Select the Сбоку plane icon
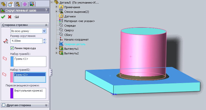 pyautogui.click(x=61, y=35)
